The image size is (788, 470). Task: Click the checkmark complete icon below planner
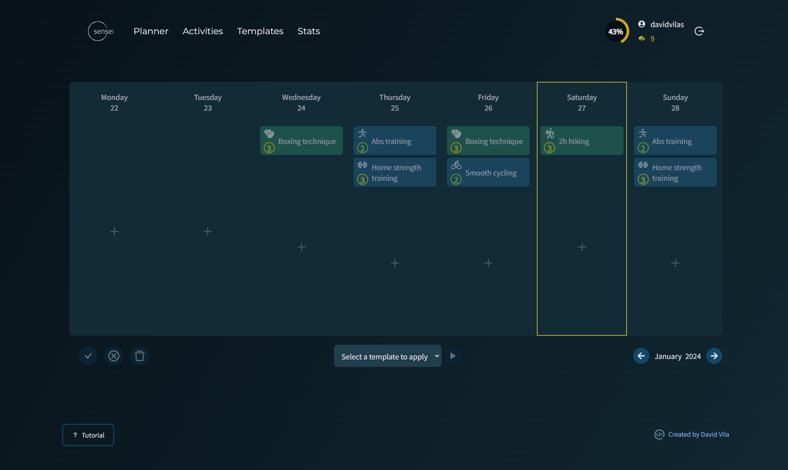tap(88, 356)
